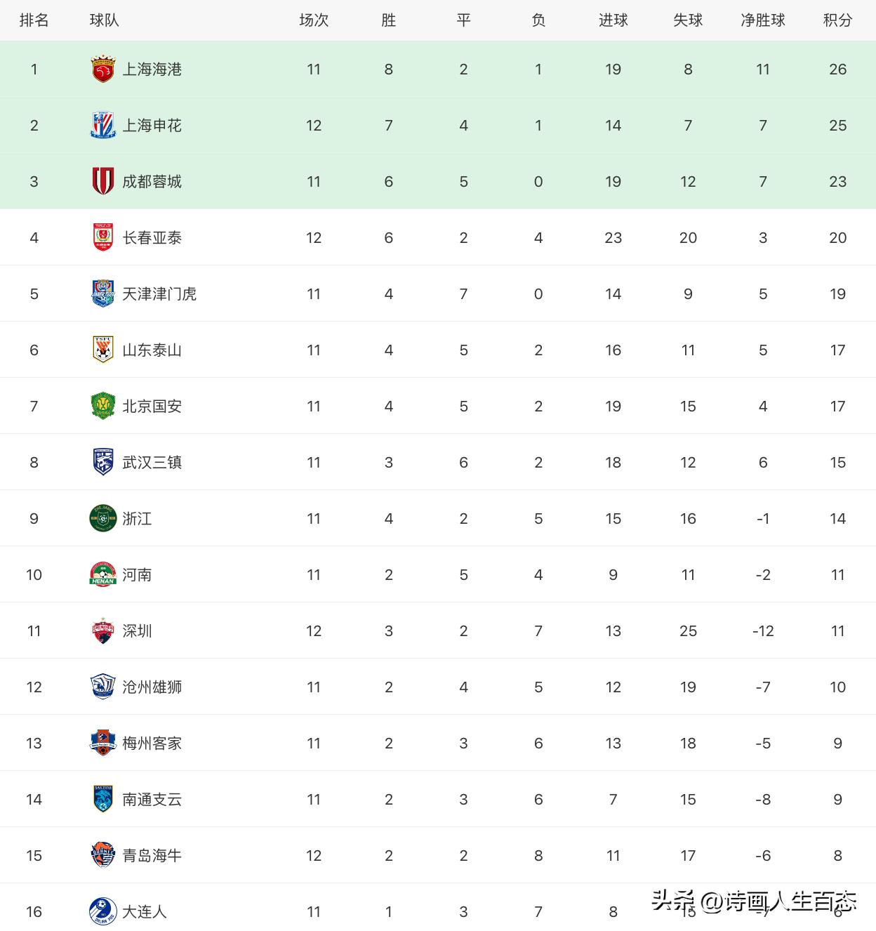The width and height of the screenshot is (876, 931).
Task: Click the Shanghai Port (上海海港) team logo
Action: [x=103, y=70]
